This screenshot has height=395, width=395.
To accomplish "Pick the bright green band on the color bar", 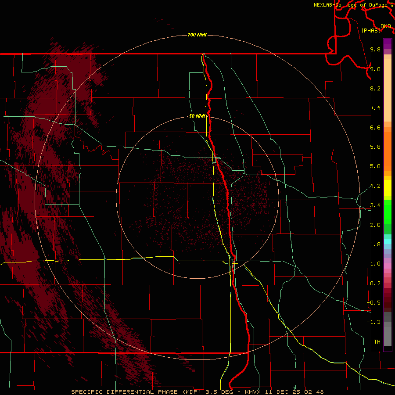I will (388, 212).
